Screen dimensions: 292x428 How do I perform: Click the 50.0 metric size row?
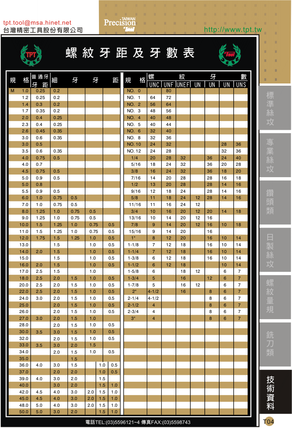(24, 412)
